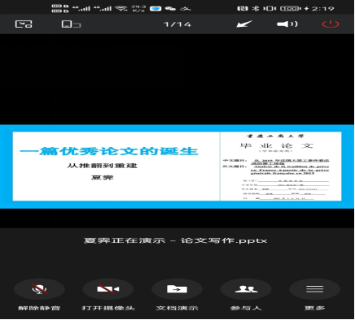355x320 pixels.
Task: Tap the presenting status text 论文写作.pptx
Action: coord(224,240)
